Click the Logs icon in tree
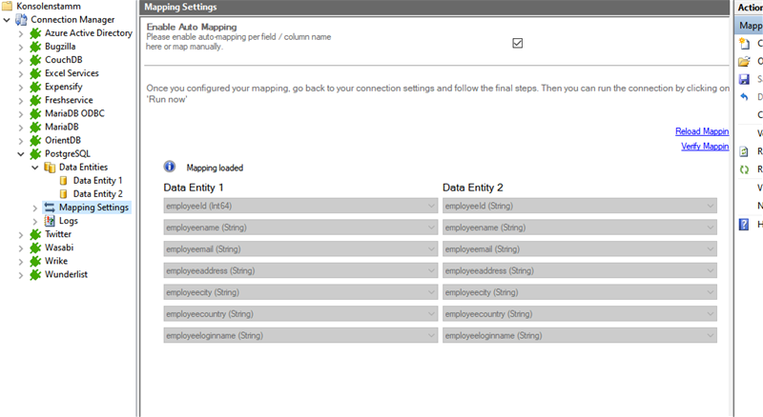This screenshot has width=763, height=417. (x=50, y=221)
